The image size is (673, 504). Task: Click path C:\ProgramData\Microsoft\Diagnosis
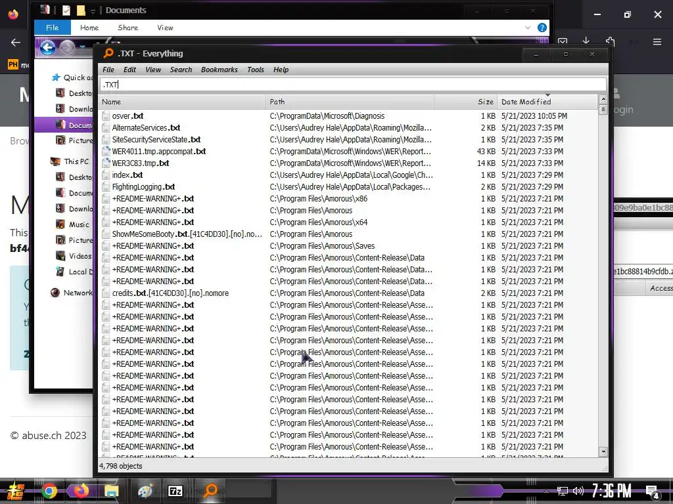click(327, 115)
